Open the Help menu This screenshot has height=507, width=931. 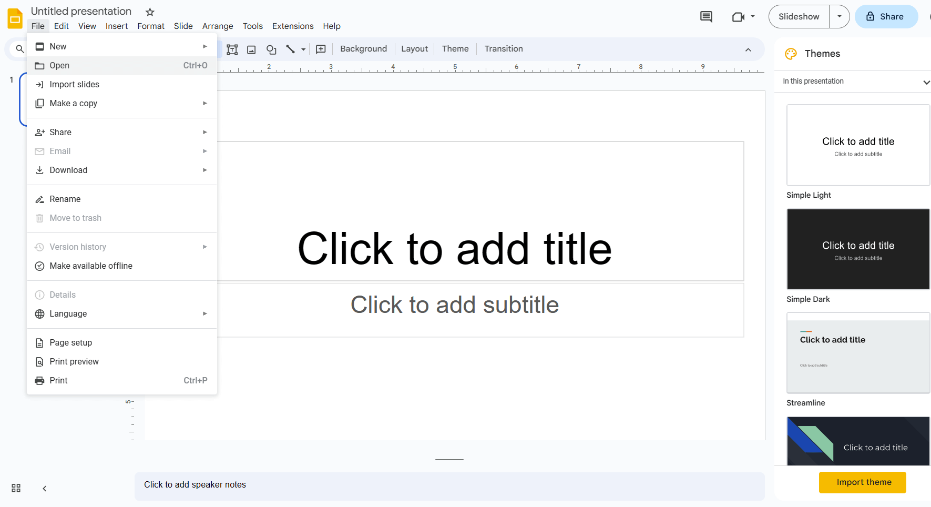332,26
